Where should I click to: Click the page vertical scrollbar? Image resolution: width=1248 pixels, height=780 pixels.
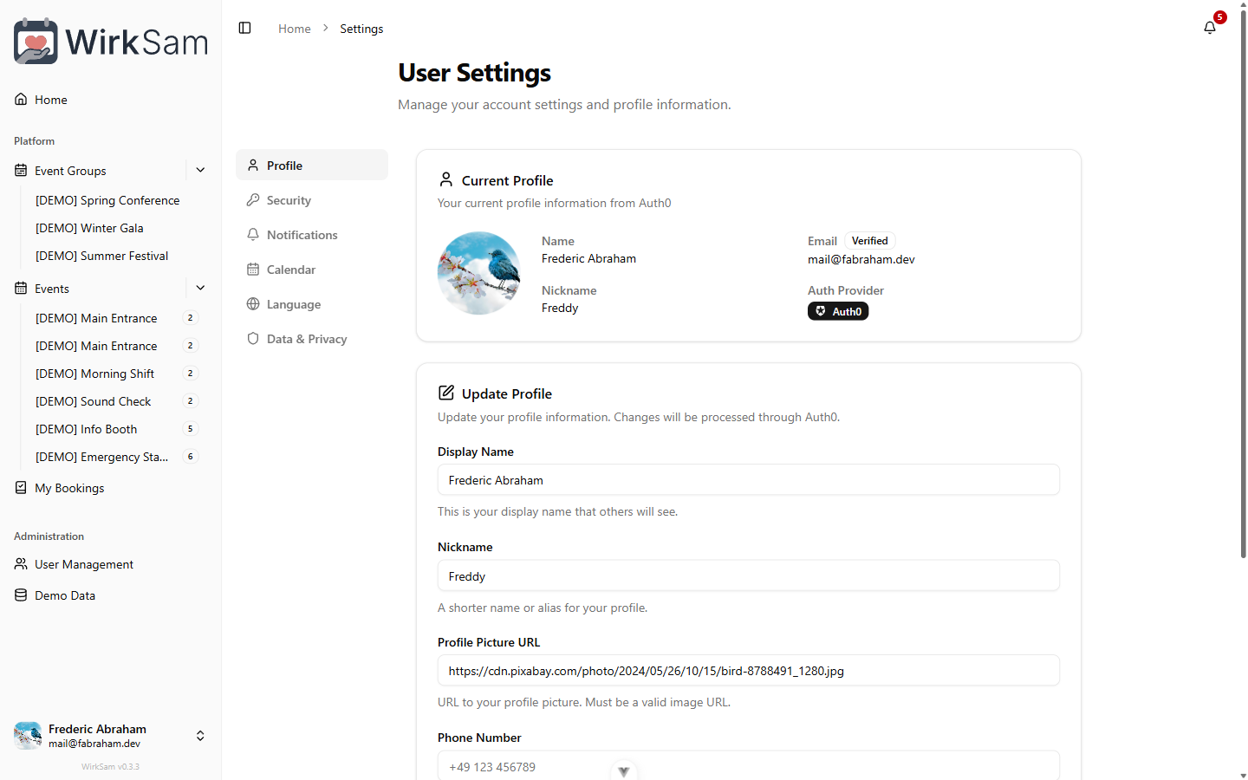tap(1243, 286)
